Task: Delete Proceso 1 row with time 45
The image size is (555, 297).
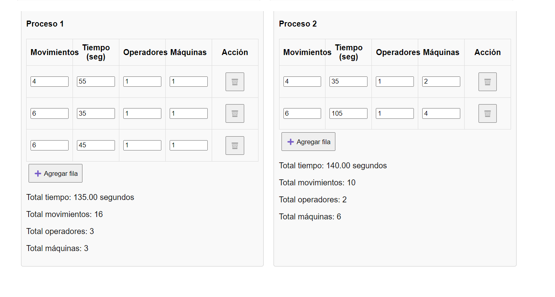Action: click(235, 145)
